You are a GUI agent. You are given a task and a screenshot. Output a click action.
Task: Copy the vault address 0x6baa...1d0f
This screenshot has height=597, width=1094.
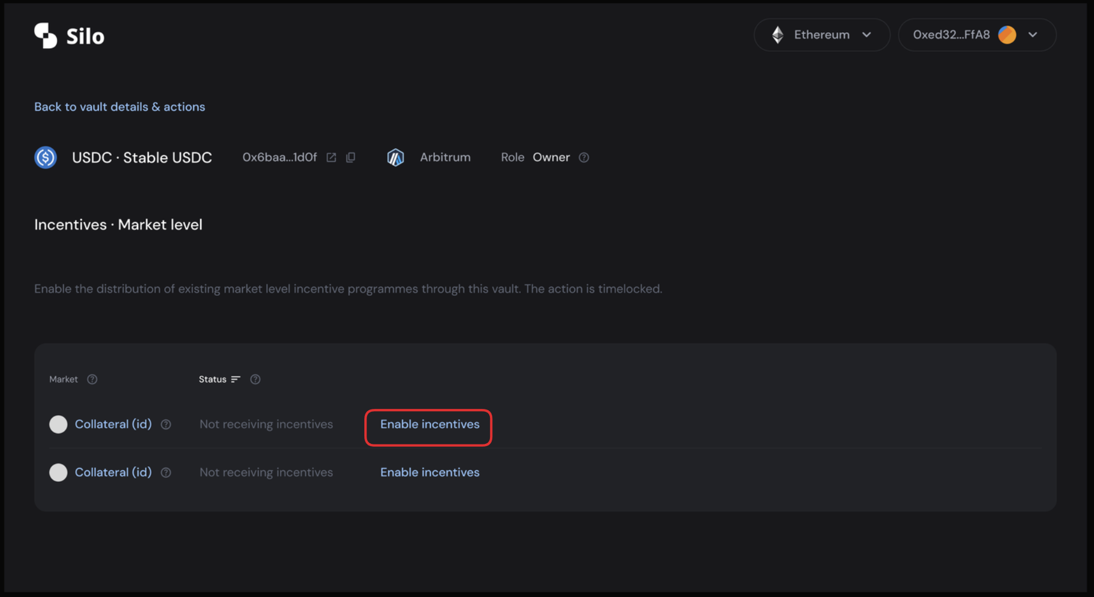(x=351, y=157)
